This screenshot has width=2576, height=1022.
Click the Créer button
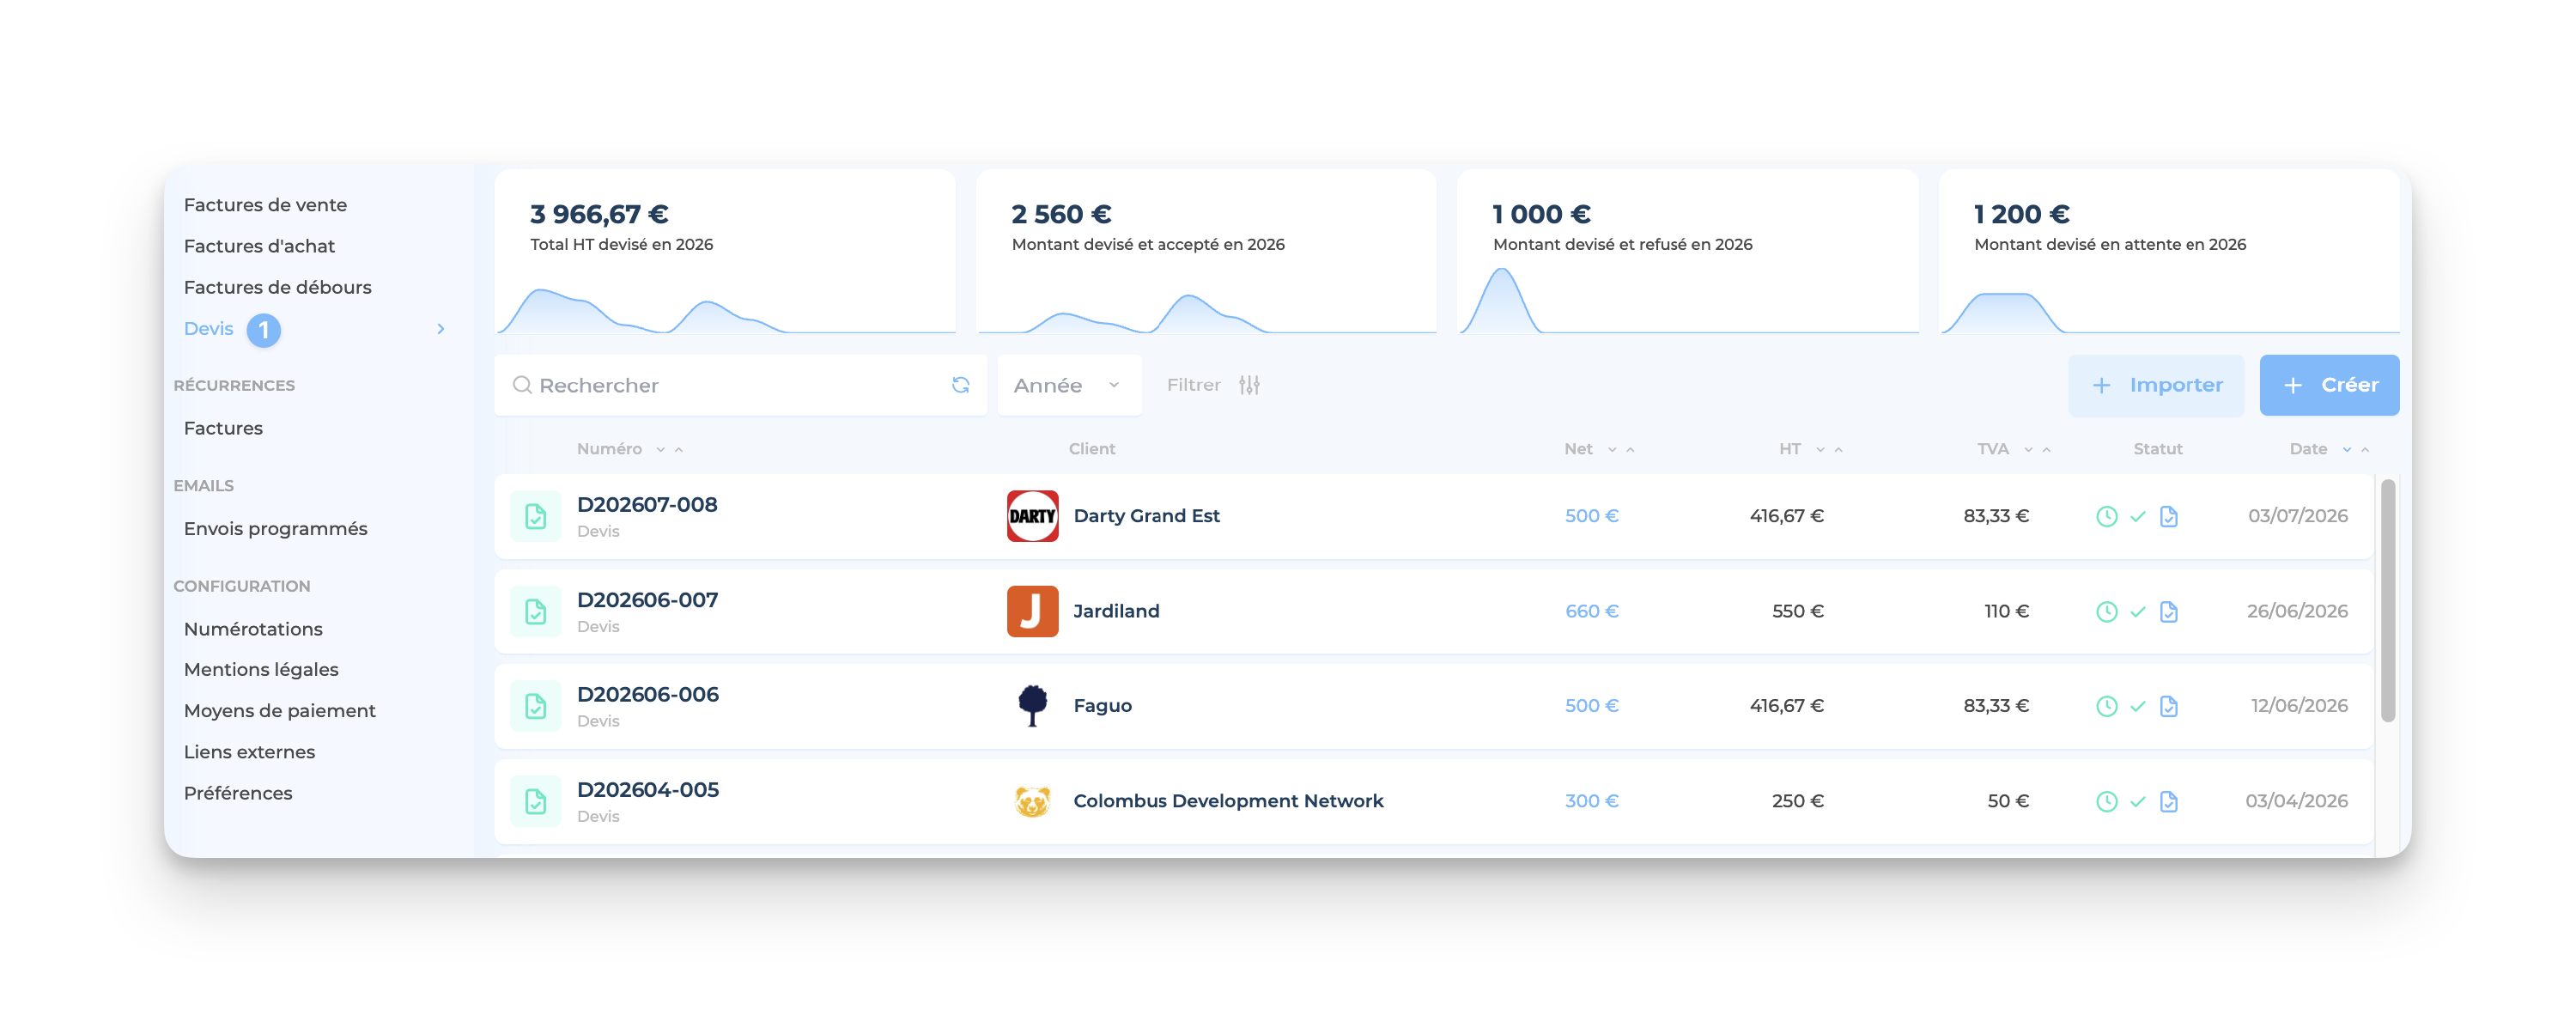coord(2329,385)
